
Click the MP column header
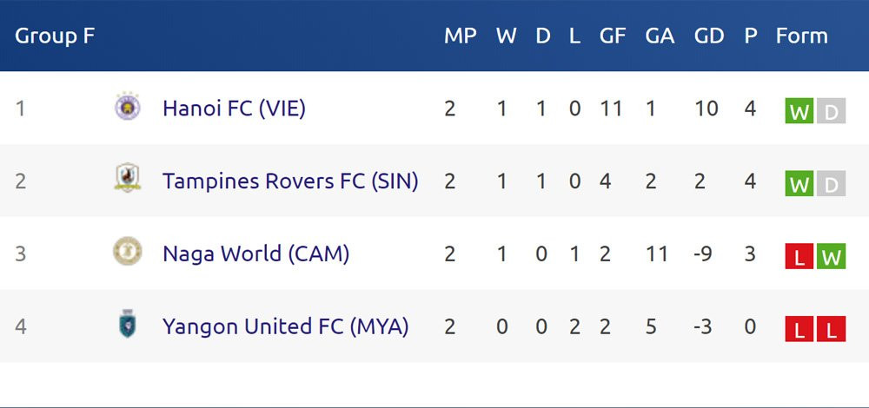point(461,36)
